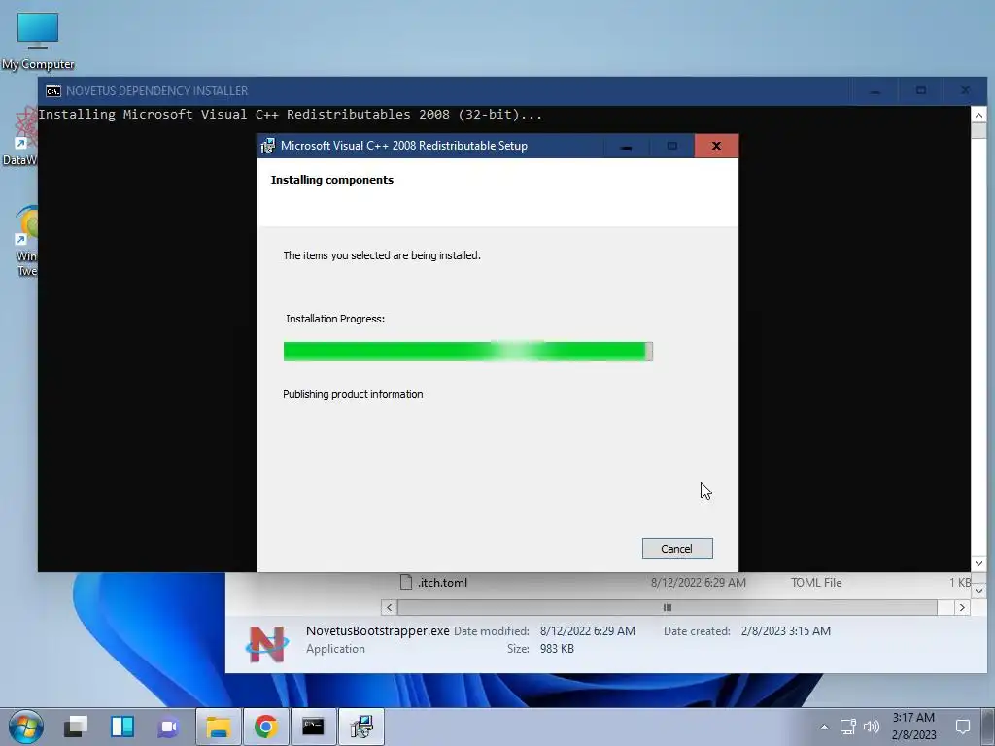Open the clock showing 3:17 AM
Viewport: 995px width, 746px height.
coord(913,727)
